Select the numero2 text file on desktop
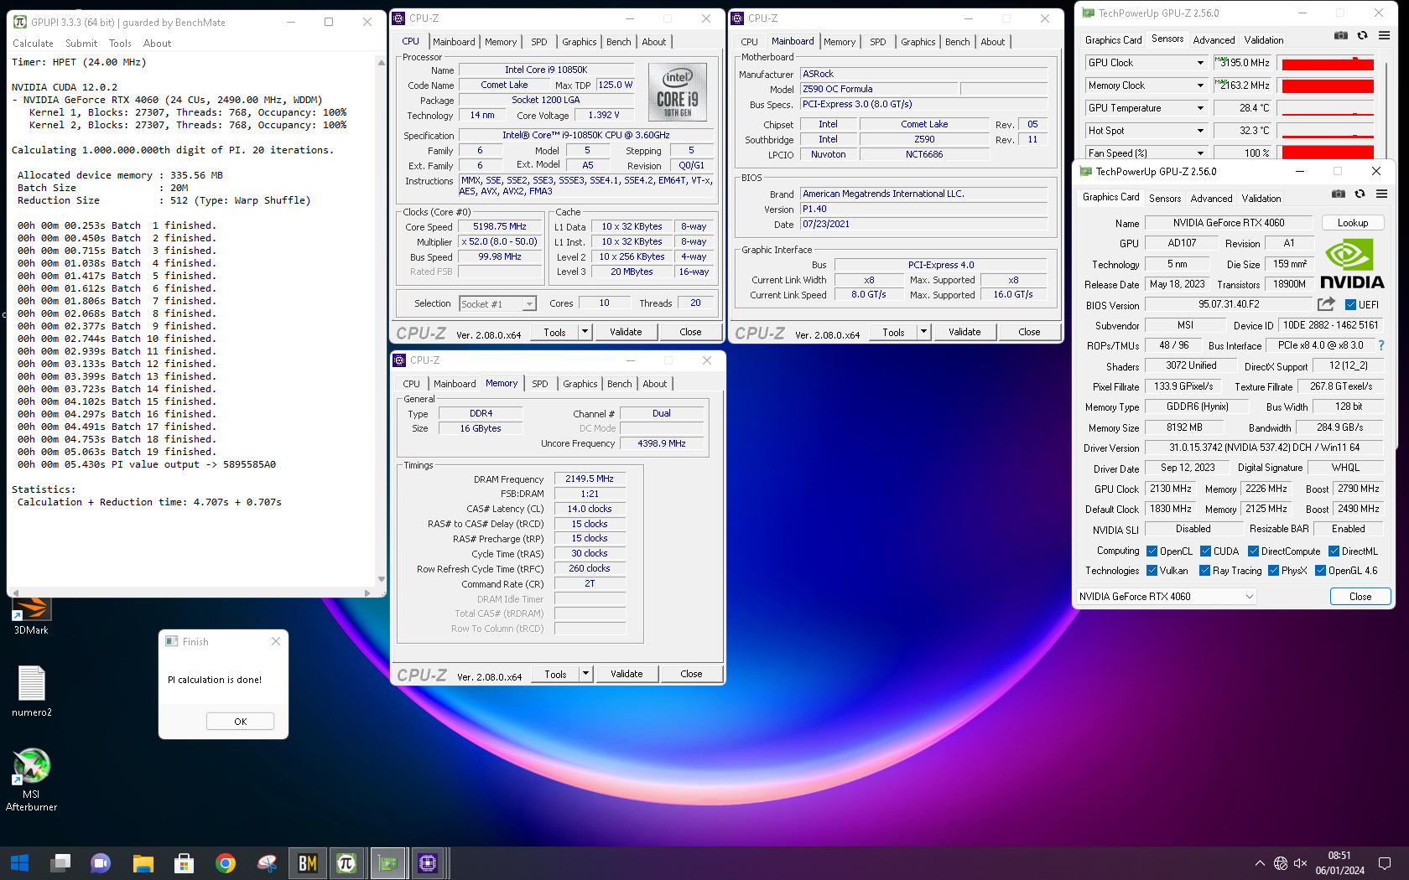Screen dimensions: 1409x880 pos(32,692)
